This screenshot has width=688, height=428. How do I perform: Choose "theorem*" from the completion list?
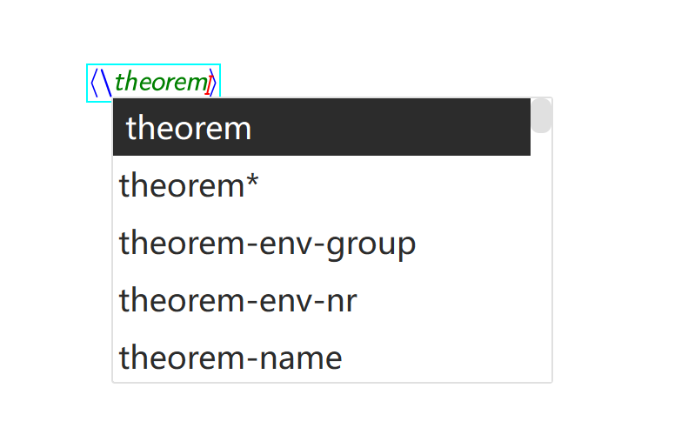pos(189,185)
